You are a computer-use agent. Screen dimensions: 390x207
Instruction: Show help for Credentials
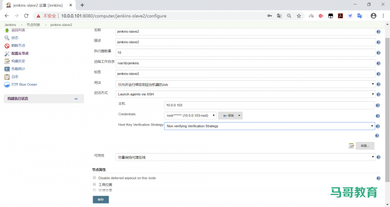(x=377, y=116)
